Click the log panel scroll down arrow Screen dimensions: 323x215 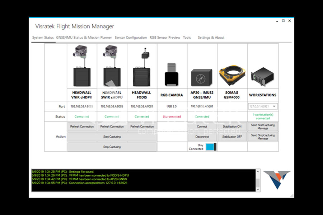258,190
